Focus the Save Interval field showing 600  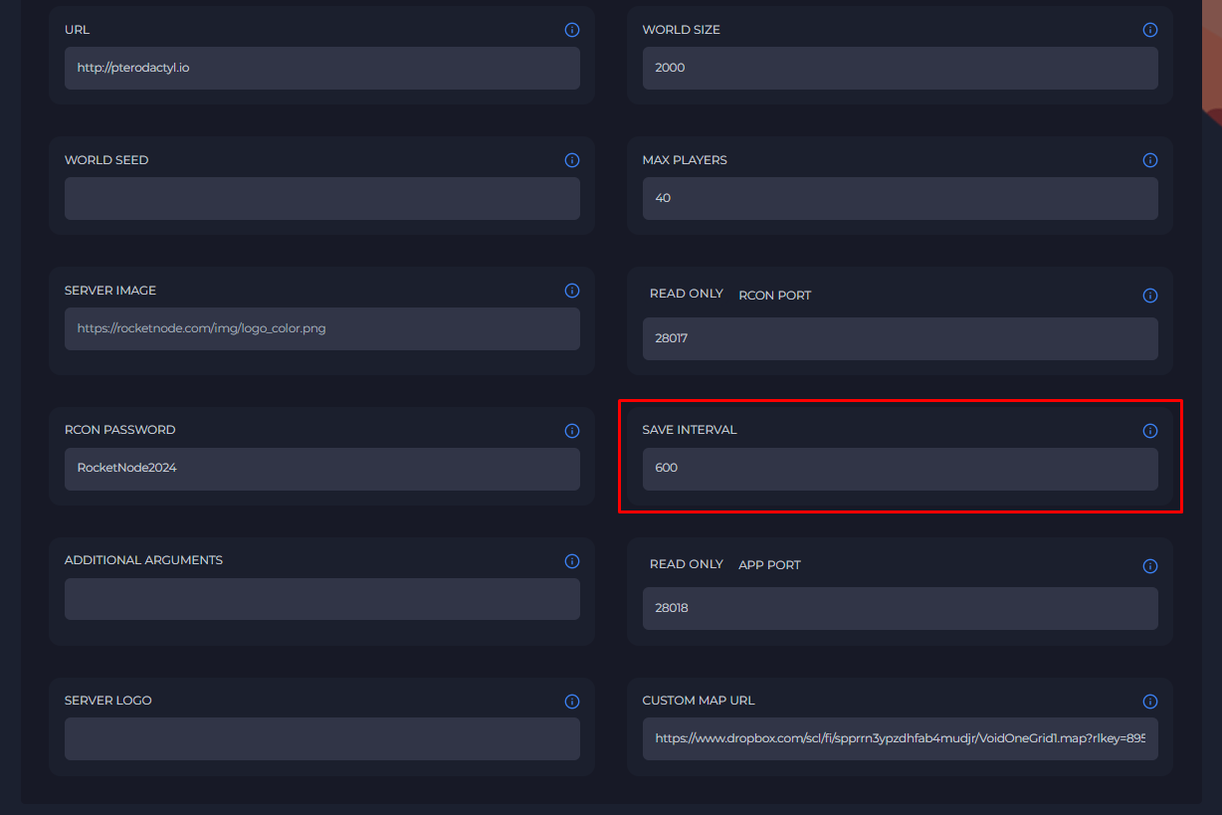pos(900,469)
